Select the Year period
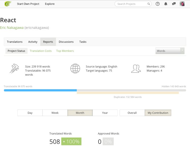The height and width of the screenshot is (157, 190). pos(105,113)
